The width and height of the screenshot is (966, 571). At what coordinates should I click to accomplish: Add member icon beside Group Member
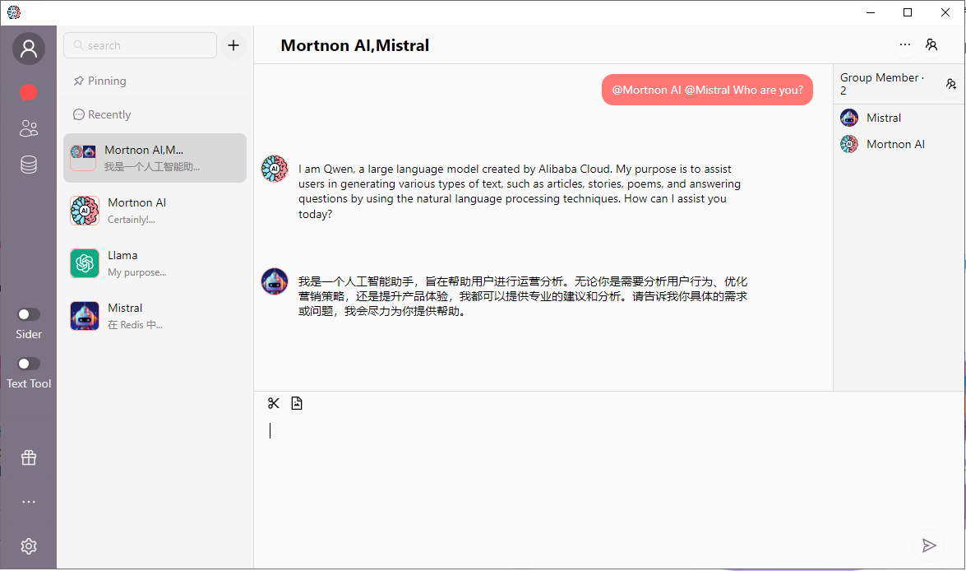(951, 84)
